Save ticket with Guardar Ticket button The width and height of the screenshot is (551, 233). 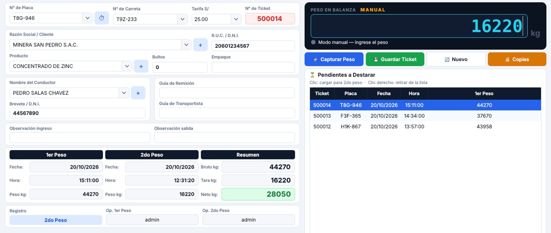point(395,59)
